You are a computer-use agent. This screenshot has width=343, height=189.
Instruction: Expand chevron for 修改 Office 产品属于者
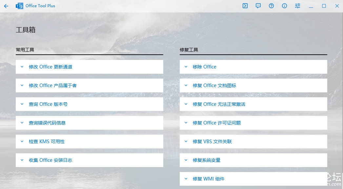[22, 85]
